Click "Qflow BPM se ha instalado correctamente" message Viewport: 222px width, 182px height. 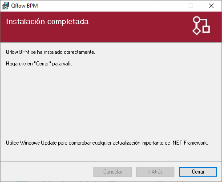(50, 52)
